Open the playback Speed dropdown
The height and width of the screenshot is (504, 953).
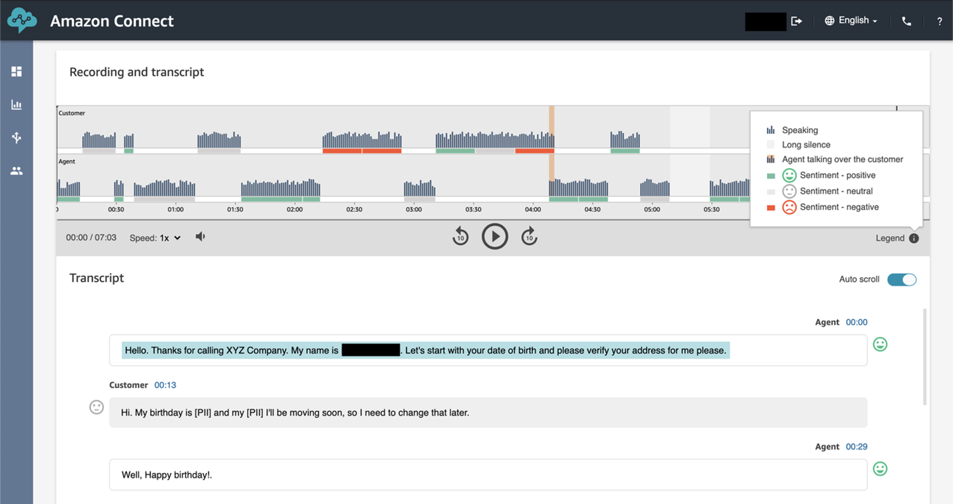click(x=170, y=238)
